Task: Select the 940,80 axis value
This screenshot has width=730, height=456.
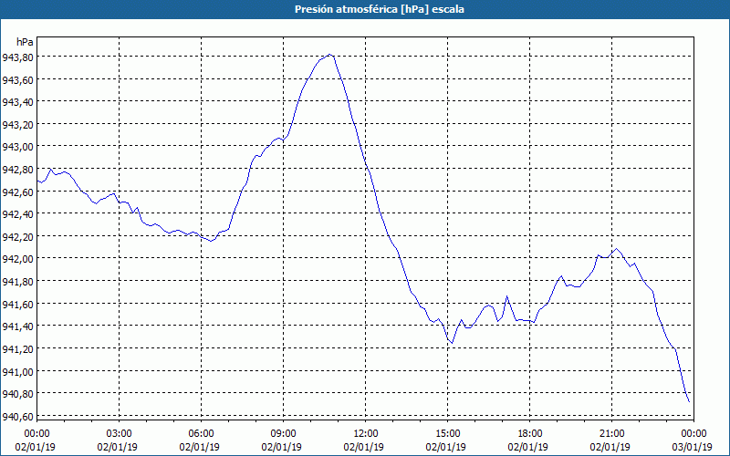Action: [17, 394]
